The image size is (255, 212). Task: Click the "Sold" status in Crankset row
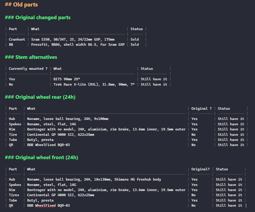tap(135, 39)
